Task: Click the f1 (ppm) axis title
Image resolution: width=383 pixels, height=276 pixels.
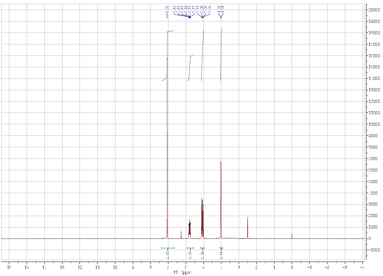Action: click(182, 272)
